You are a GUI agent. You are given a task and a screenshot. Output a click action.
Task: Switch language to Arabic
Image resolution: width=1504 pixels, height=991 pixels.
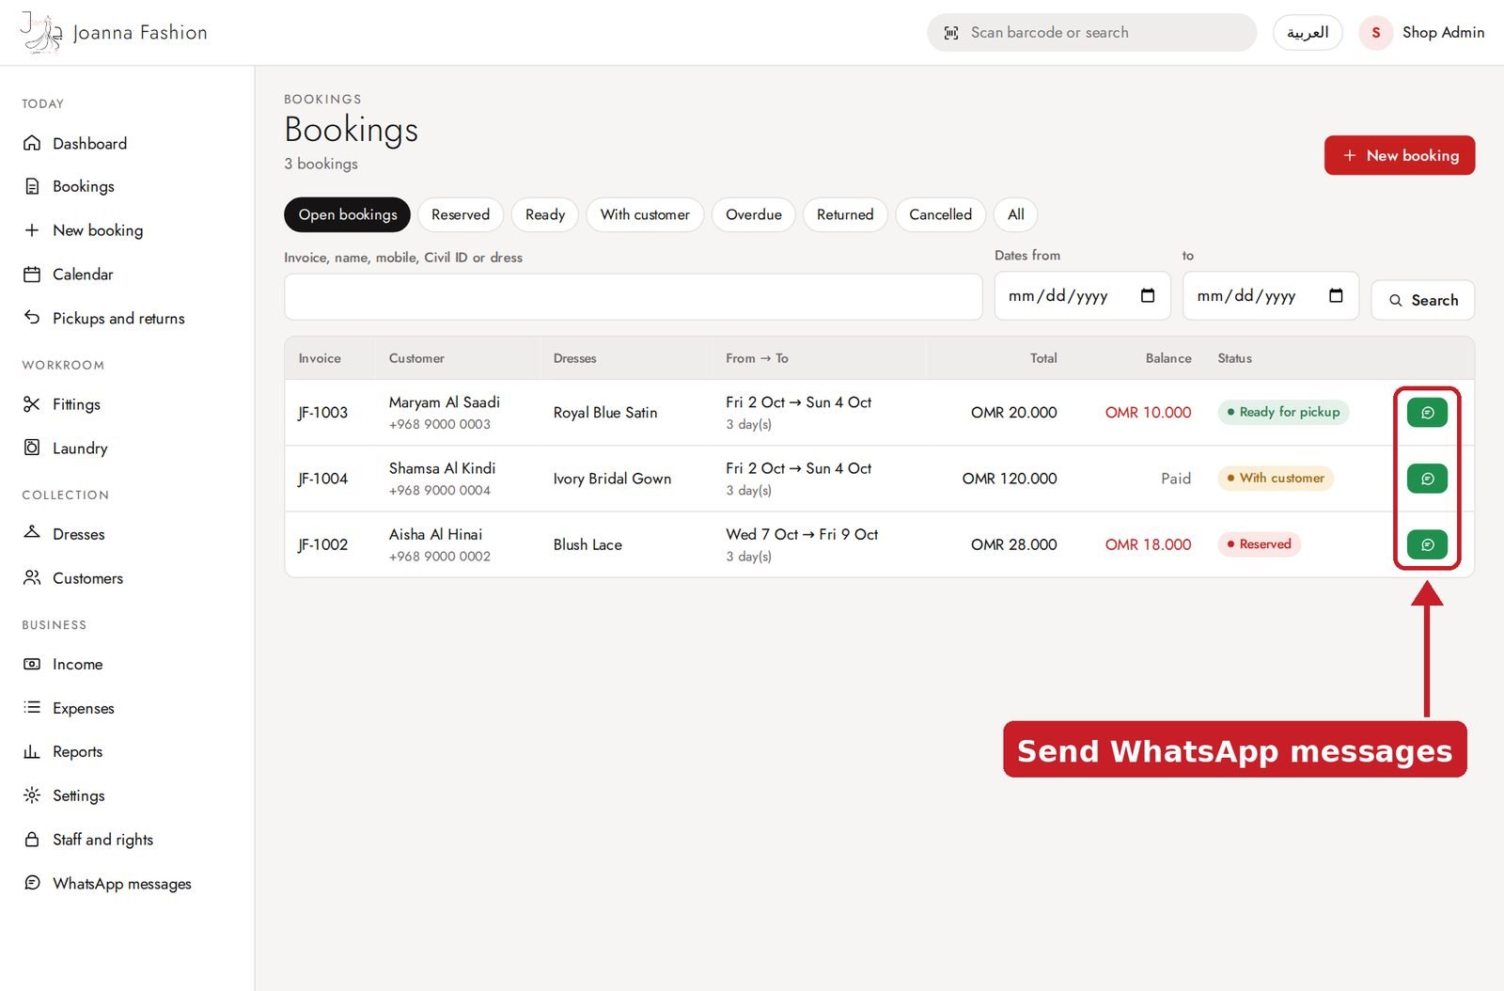(1308, 33)
